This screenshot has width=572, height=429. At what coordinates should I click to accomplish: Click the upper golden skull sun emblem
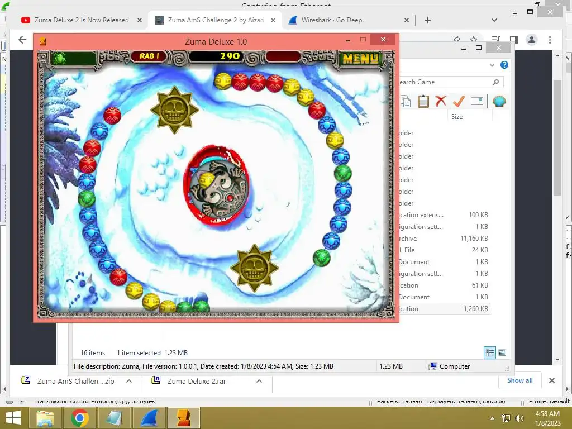pos(174,110)
